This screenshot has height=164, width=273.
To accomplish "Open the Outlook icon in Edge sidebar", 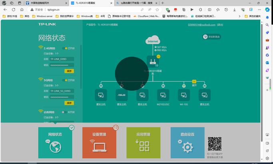I will click(x=267, y=62).
